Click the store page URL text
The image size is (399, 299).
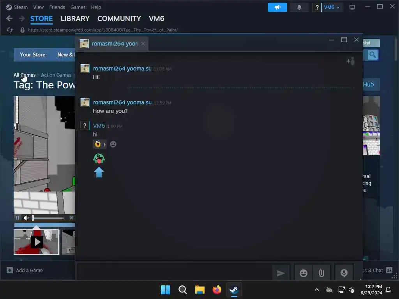click(103, 30)
